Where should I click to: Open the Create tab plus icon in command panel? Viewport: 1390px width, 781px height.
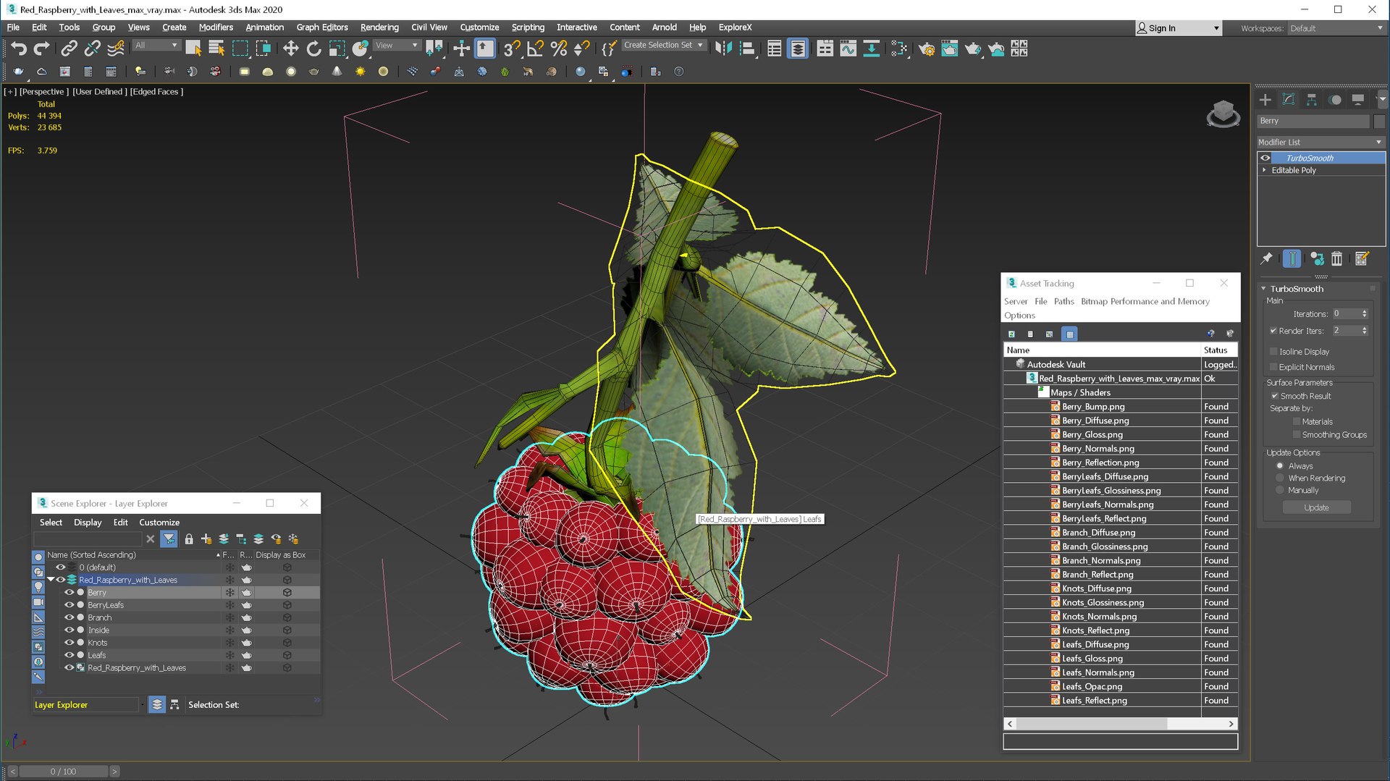pyautogui.click(x=1265, y=100)
